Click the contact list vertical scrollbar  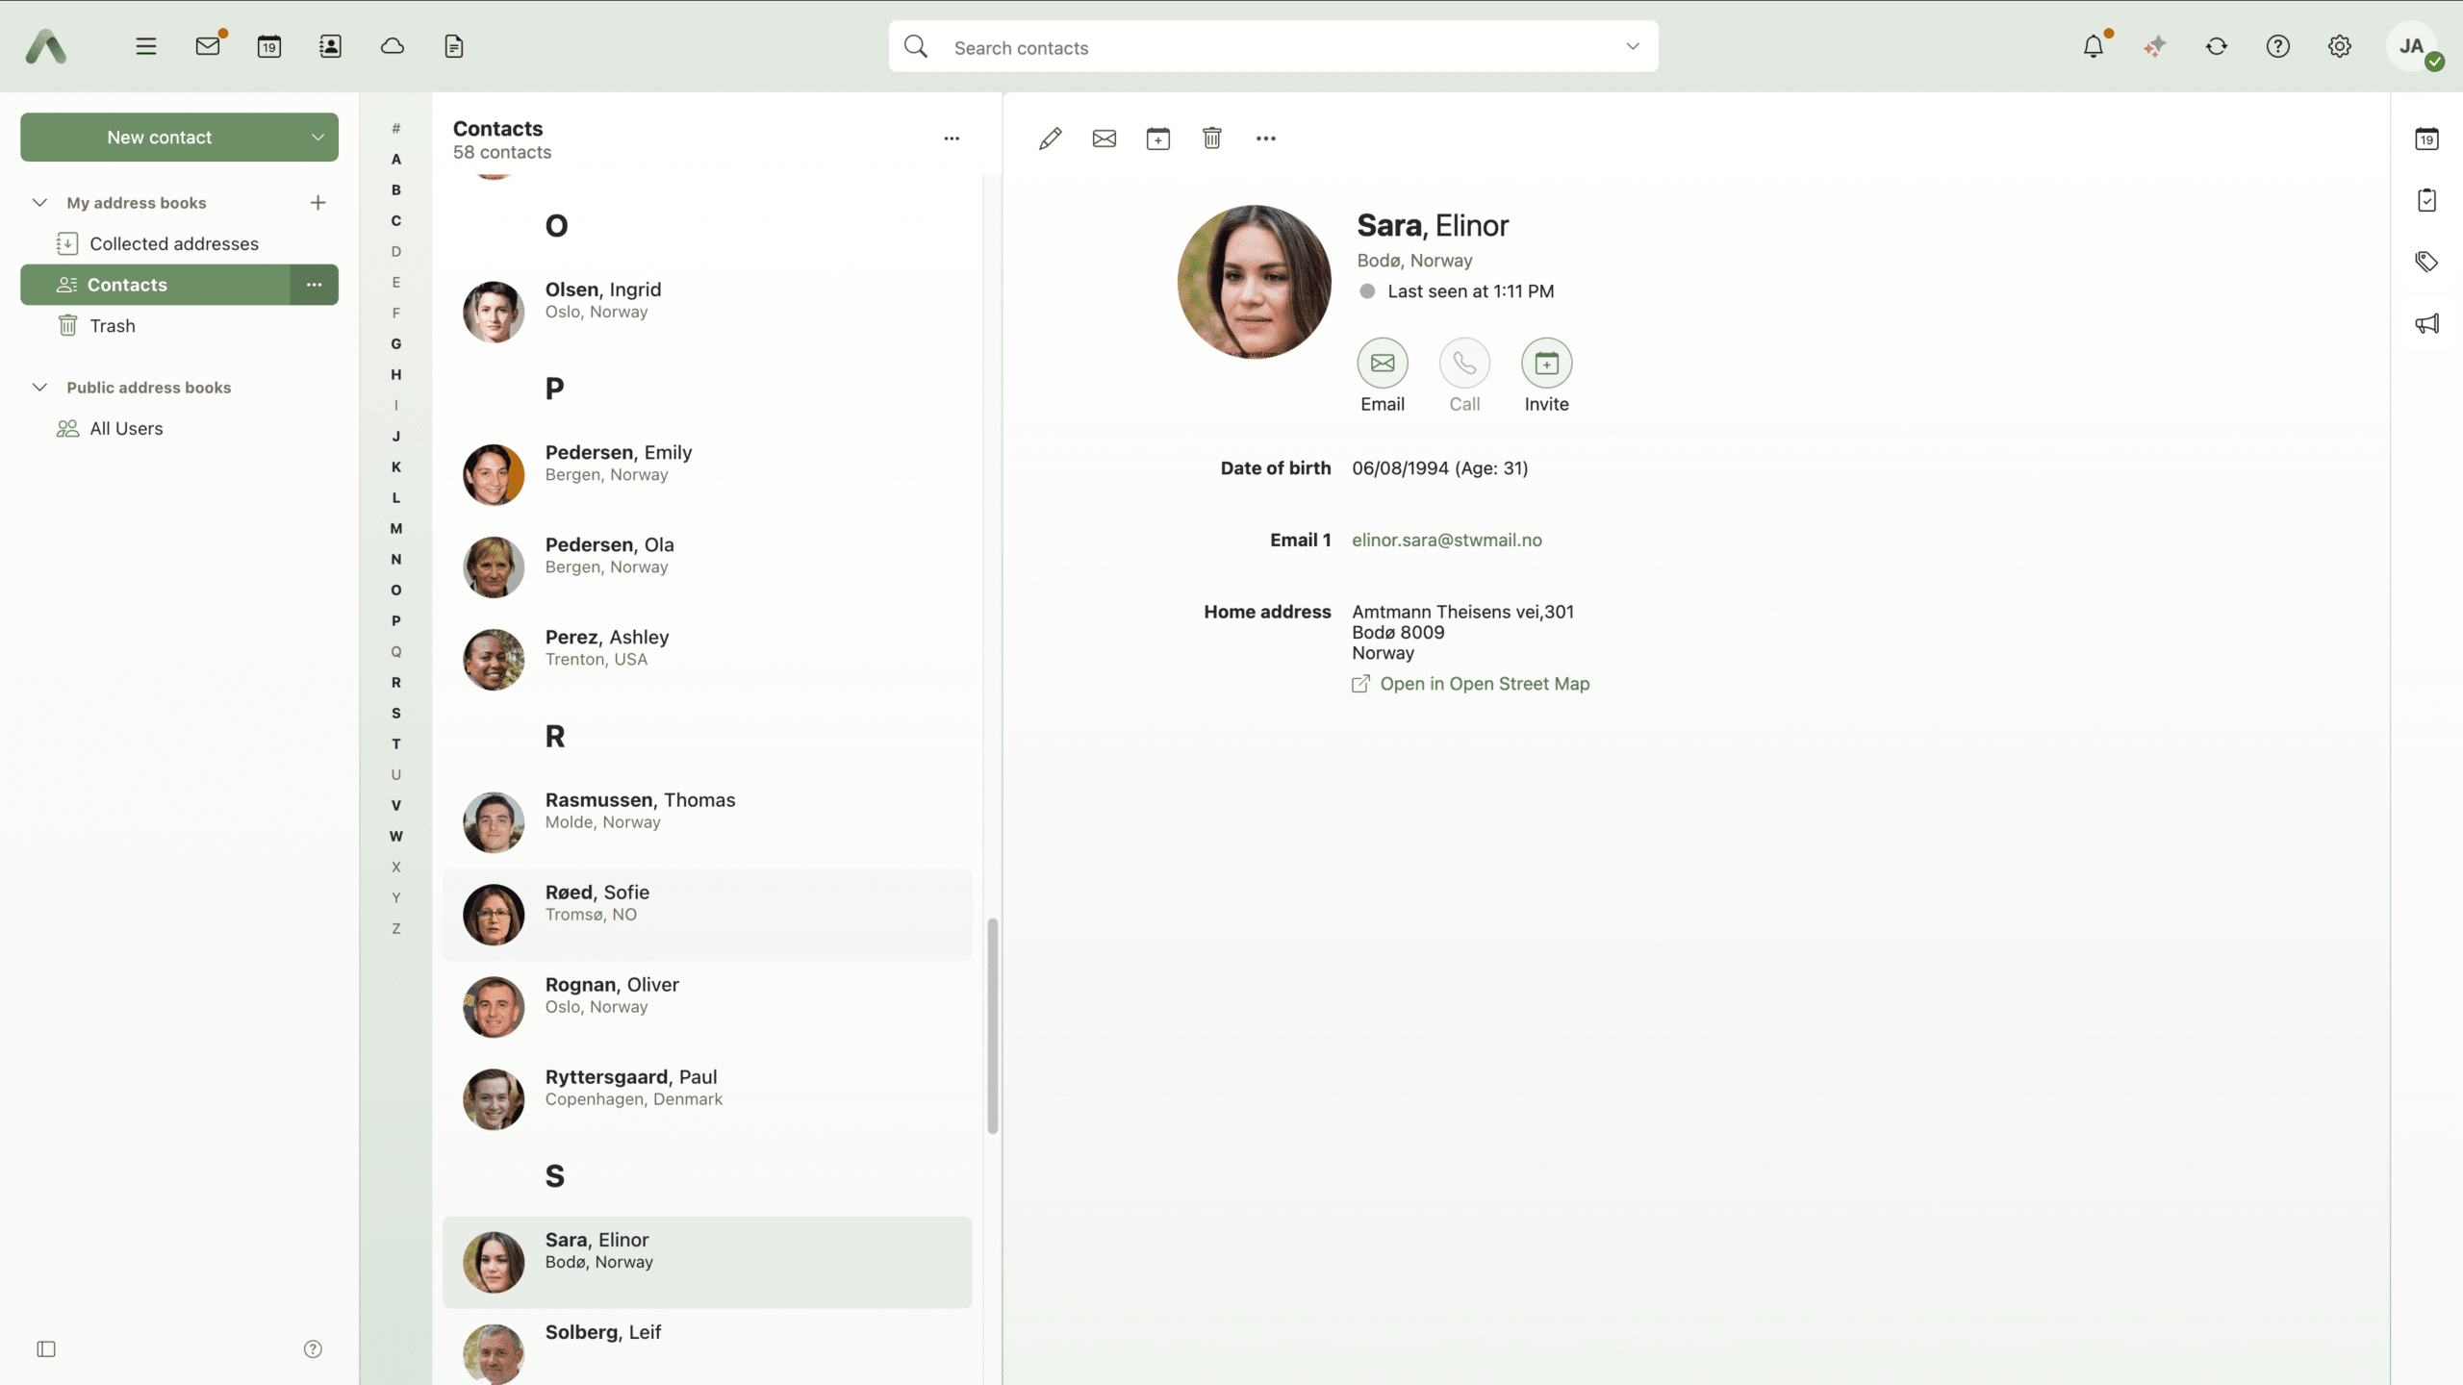992,1025
